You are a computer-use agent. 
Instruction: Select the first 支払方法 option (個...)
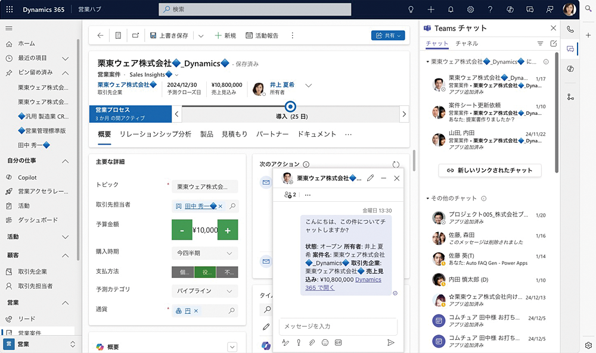tap(182, 272)
